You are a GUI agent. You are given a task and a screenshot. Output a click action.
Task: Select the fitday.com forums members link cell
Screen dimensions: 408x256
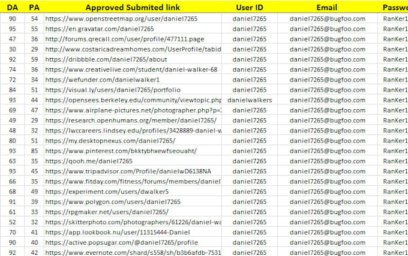133,181
